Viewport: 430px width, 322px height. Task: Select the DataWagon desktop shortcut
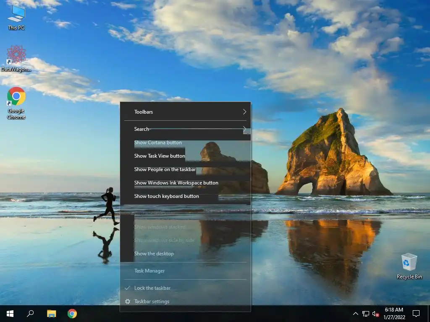tap(16, 58)
